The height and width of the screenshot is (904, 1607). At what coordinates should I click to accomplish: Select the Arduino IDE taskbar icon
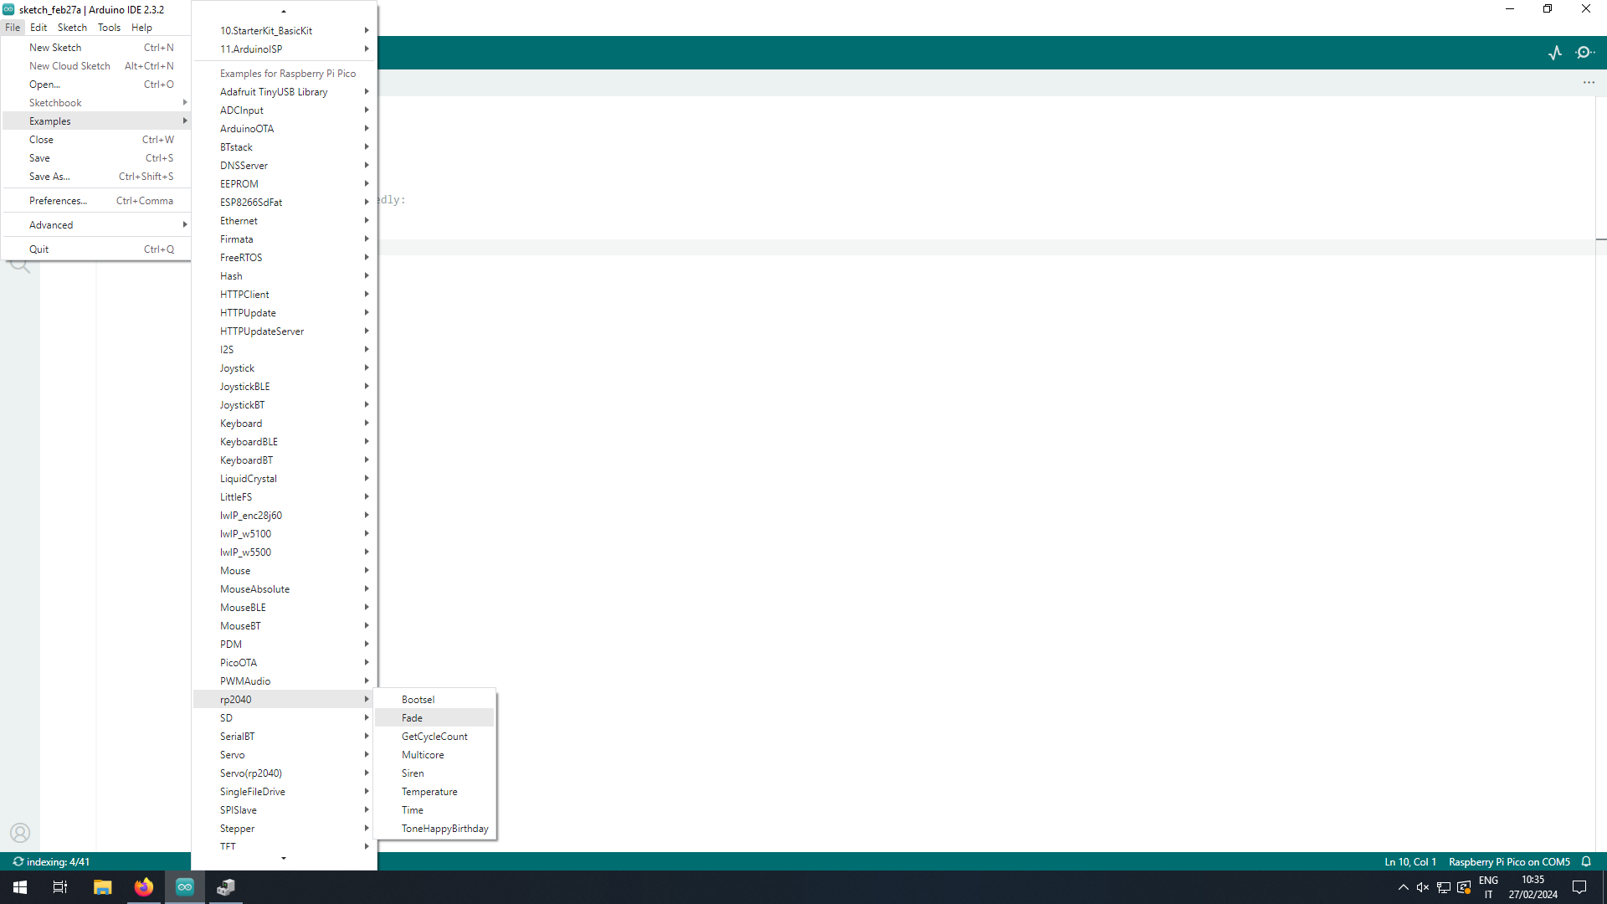tap(184, 887)
